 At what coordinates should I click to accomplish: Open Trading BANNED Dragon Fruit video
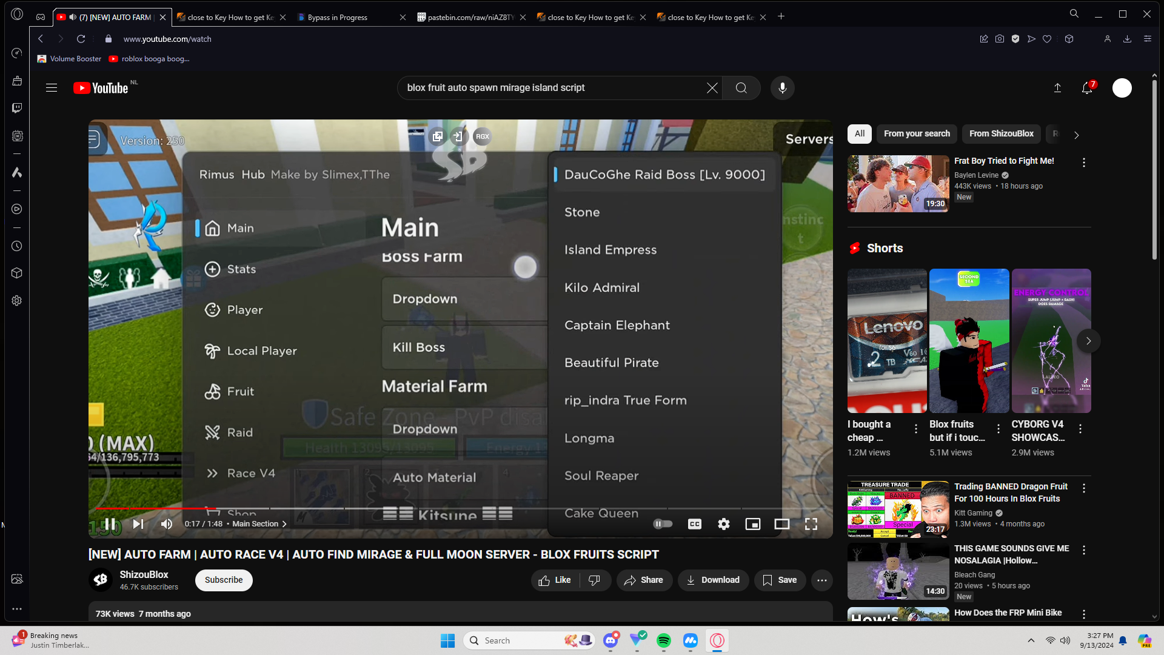[x=898, y=509]
